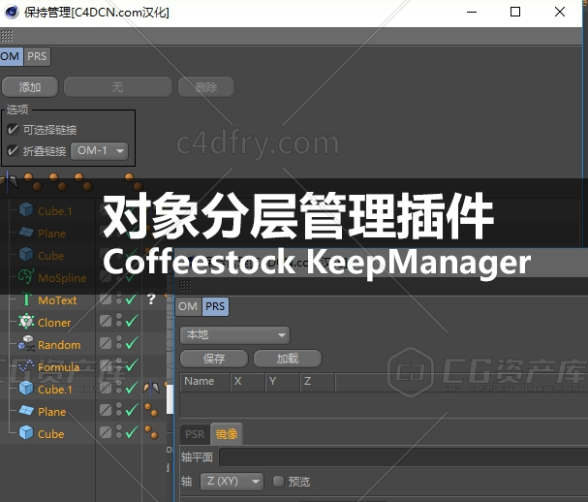Select the Cloner object name
The height and width of the screenshot is (502, 588).
tap(54, 323)
